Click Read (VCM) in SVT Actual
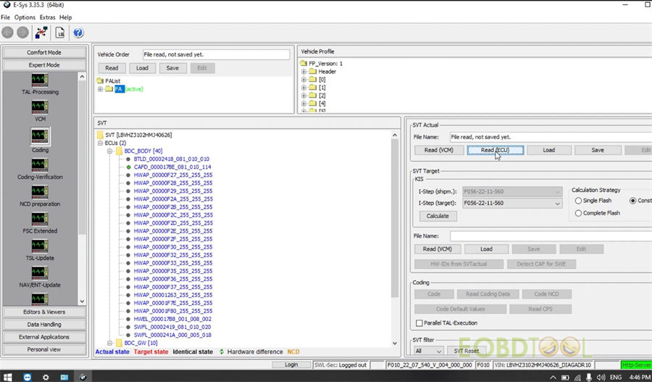The height and width of the screenshot is (382, 652). 439,150
